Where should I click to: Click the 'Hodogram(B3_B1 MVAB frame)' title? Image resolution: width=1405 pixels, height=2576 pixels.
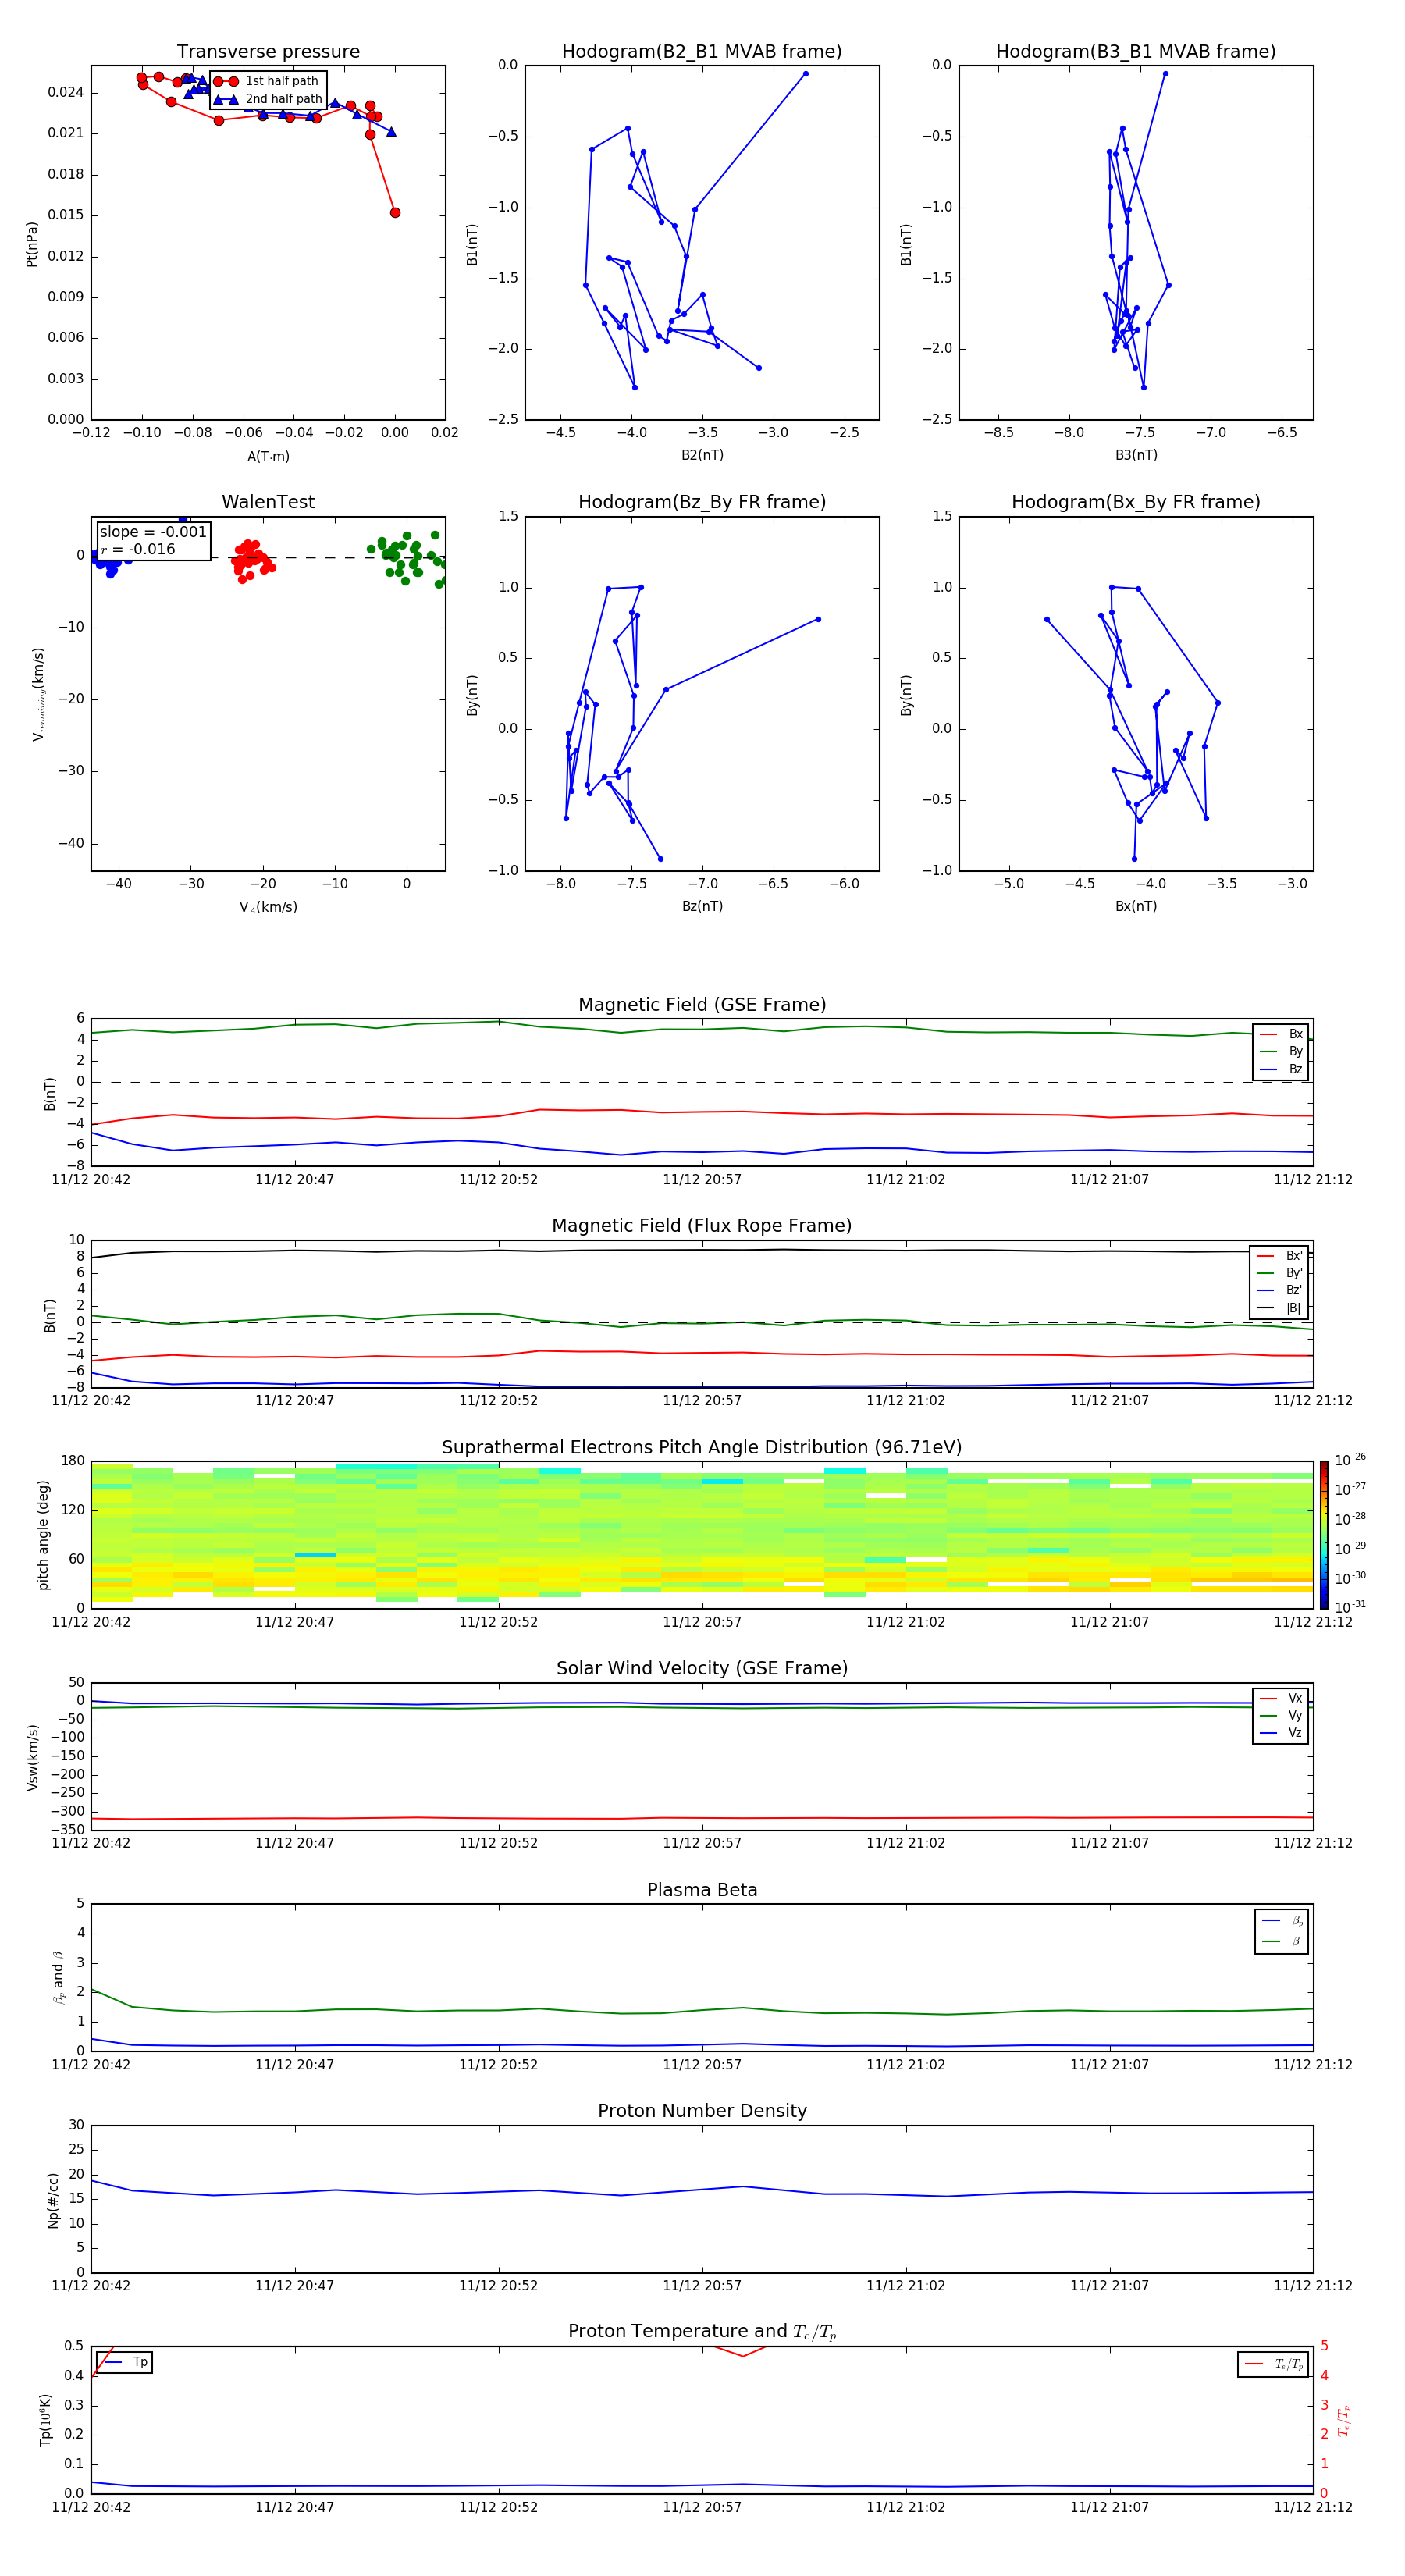(x=1135, y=51)
